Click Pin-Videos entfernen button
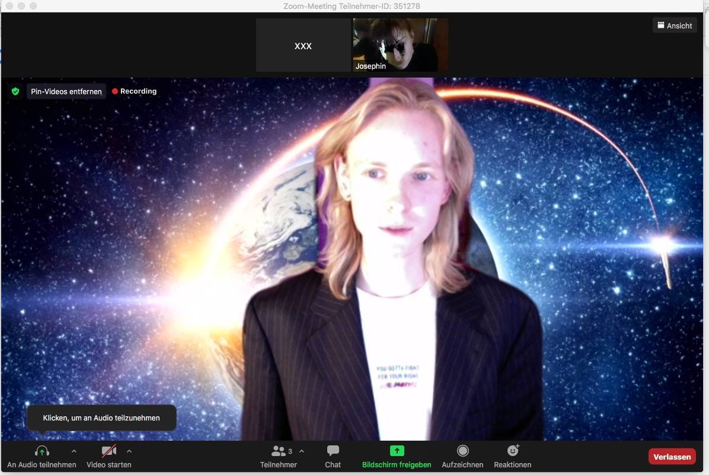 (66, 91)
